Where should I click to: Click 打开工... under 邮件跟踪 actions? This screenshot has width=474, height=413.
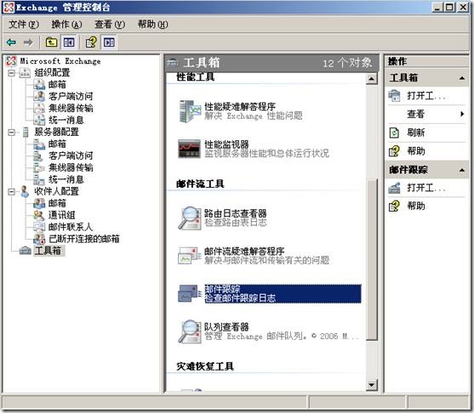coord(426,188)
